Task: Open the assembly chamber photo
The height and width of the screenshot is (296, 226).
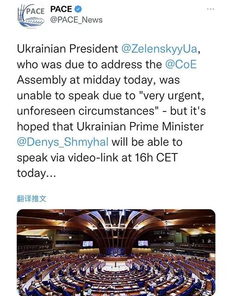Action: click(116, 253)
